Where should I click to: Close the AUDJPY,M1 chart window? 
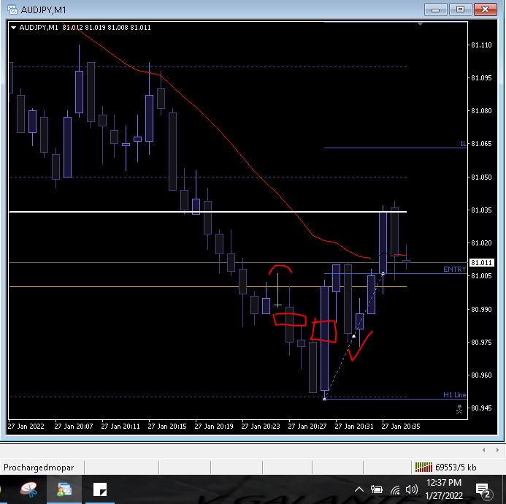[x=485, y=9]
